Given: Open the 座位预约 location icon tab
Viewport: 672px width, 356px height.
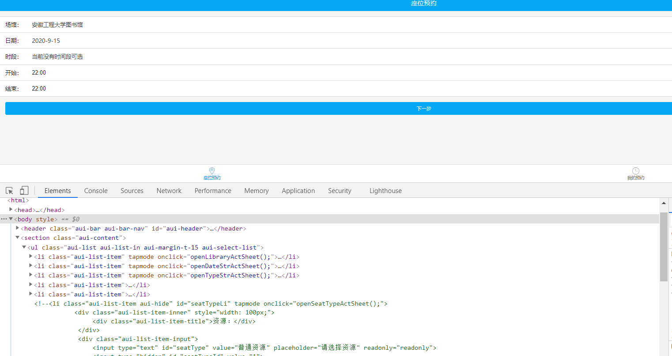Looking at the screenshot, I should [212, 174].
